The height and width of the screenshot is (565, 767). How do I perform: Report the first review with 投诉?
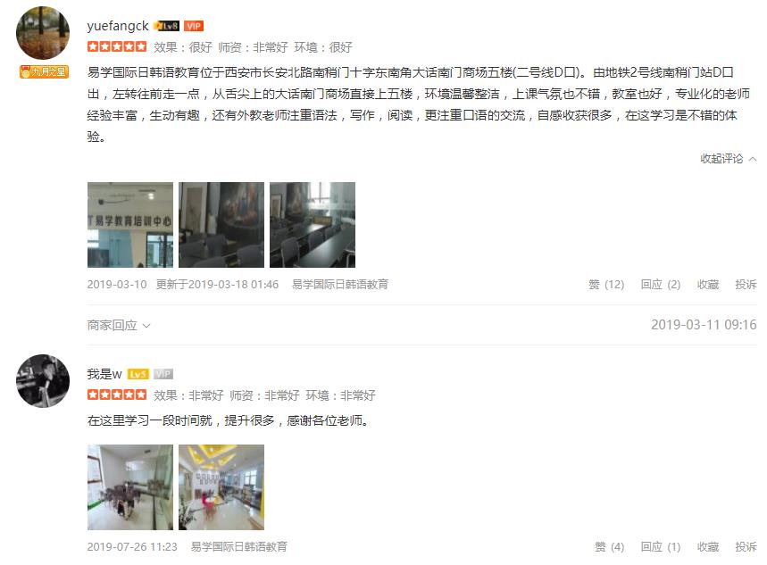pyautogui.click(x=746, y=284)
